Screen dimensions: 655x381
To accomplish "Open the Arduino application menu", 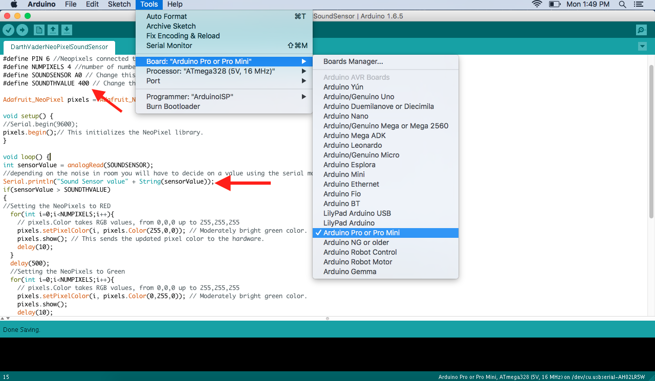I will point(41,4).
